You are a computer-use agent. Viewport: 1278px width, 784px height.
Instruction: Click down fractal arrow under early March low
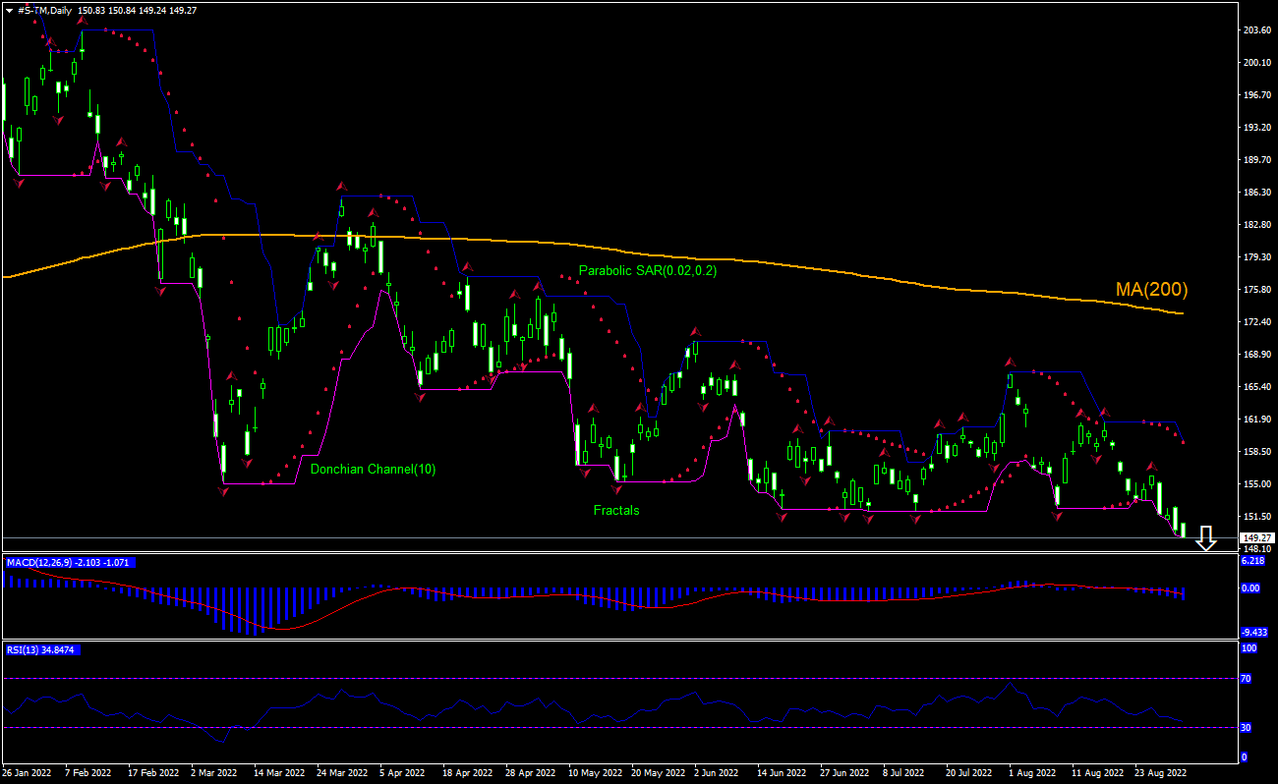click(x=223, y=490)
